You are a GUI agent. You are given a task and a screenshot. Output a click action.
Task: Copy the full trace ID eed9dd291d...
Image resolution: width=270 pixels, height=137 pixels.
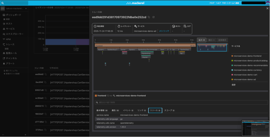149,17
